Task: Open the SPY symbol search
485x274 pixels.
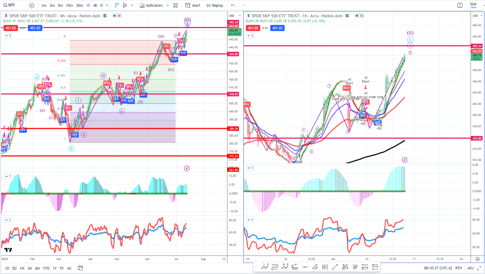Action: [x=9, y=5]
